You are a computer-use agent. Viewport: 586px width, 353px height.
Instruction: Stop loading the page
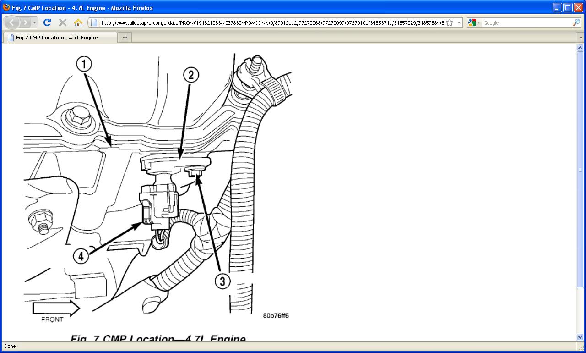pos(63,22)
